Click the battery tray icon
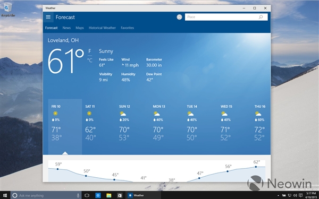Image resolution: width=319 pixels, height=199 pixels. (x=283, y=195)
